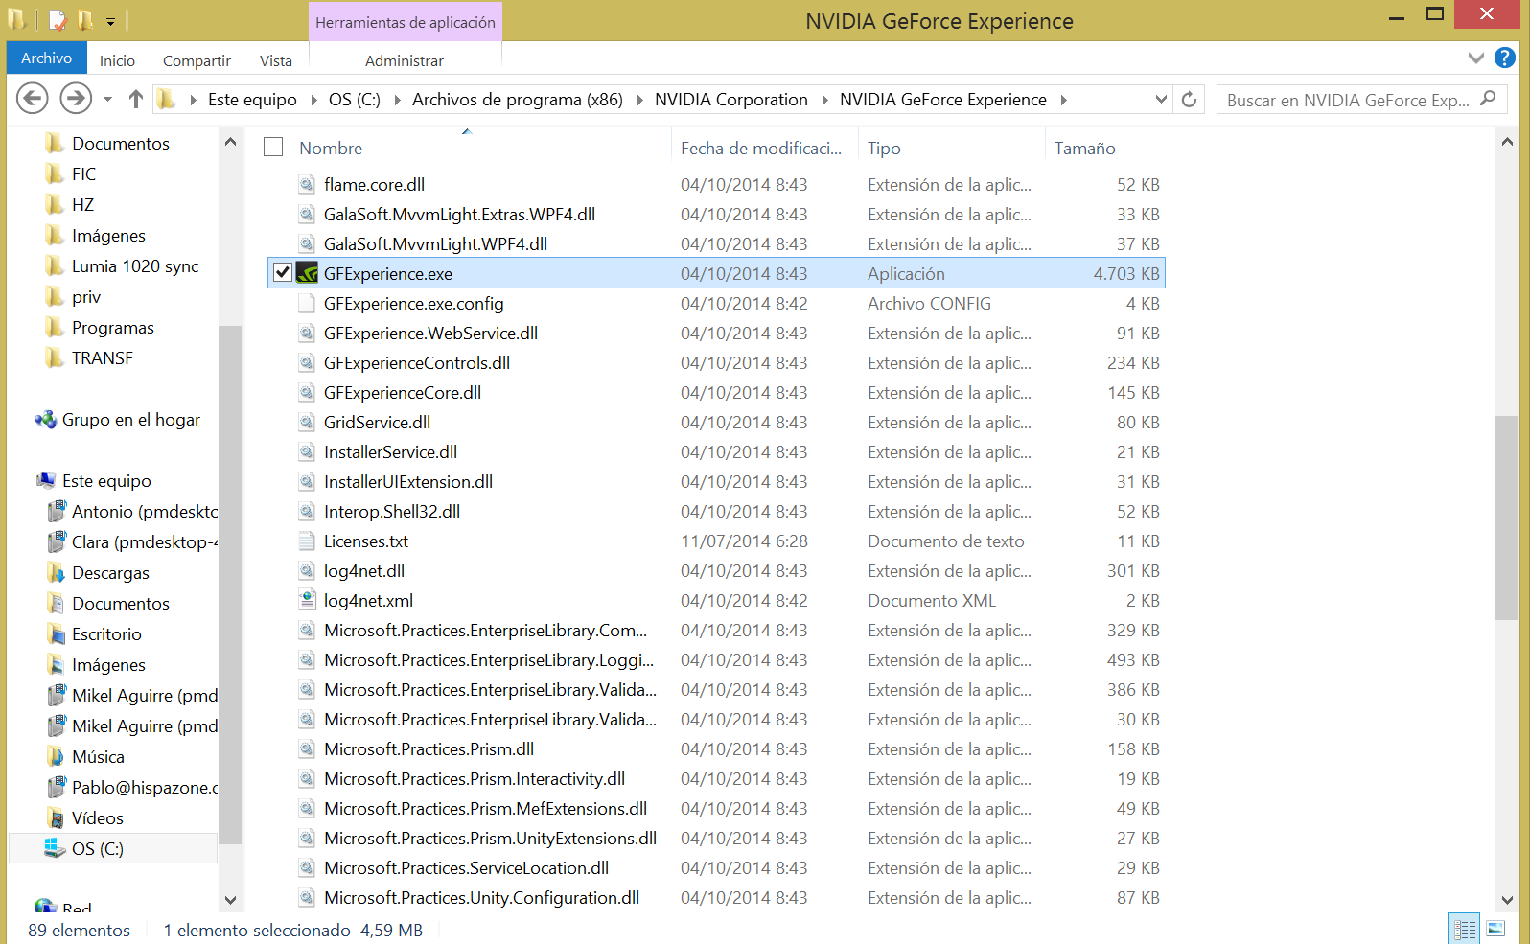The width and height of the screenshot is (1530, 944).
Task: Open Documentos folder at top of sidebar
Action: tap(121, 144)
